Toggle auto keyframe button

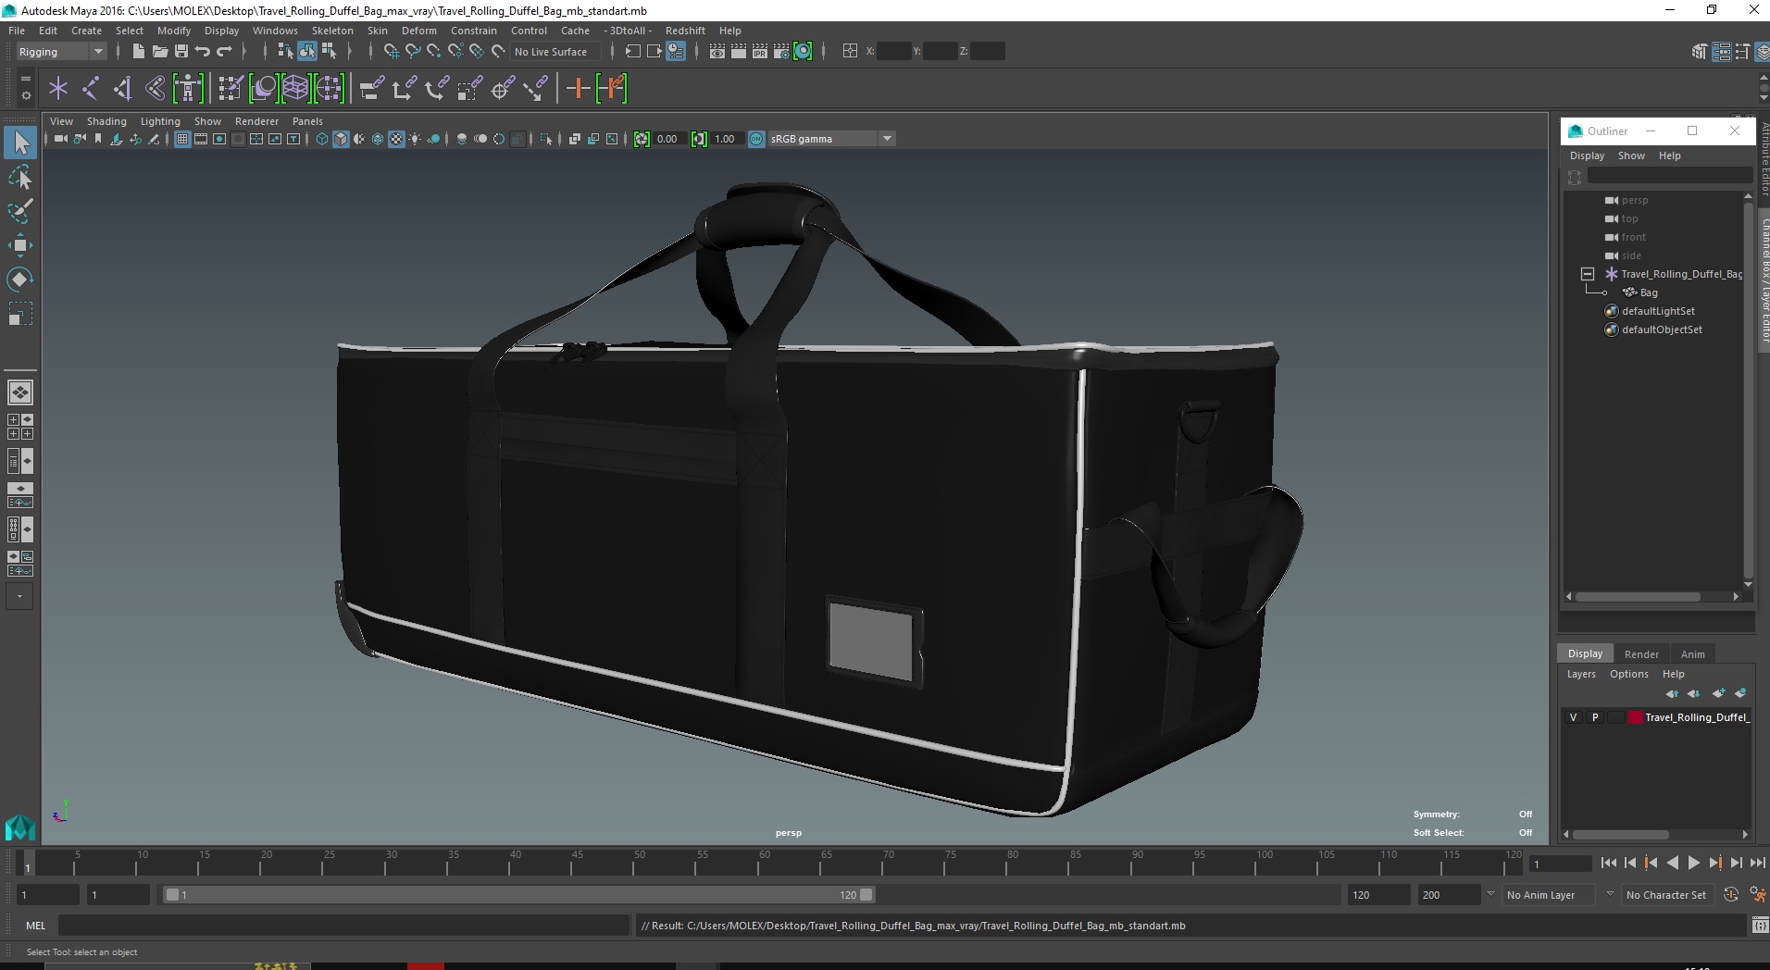(x=1731, y=894)
